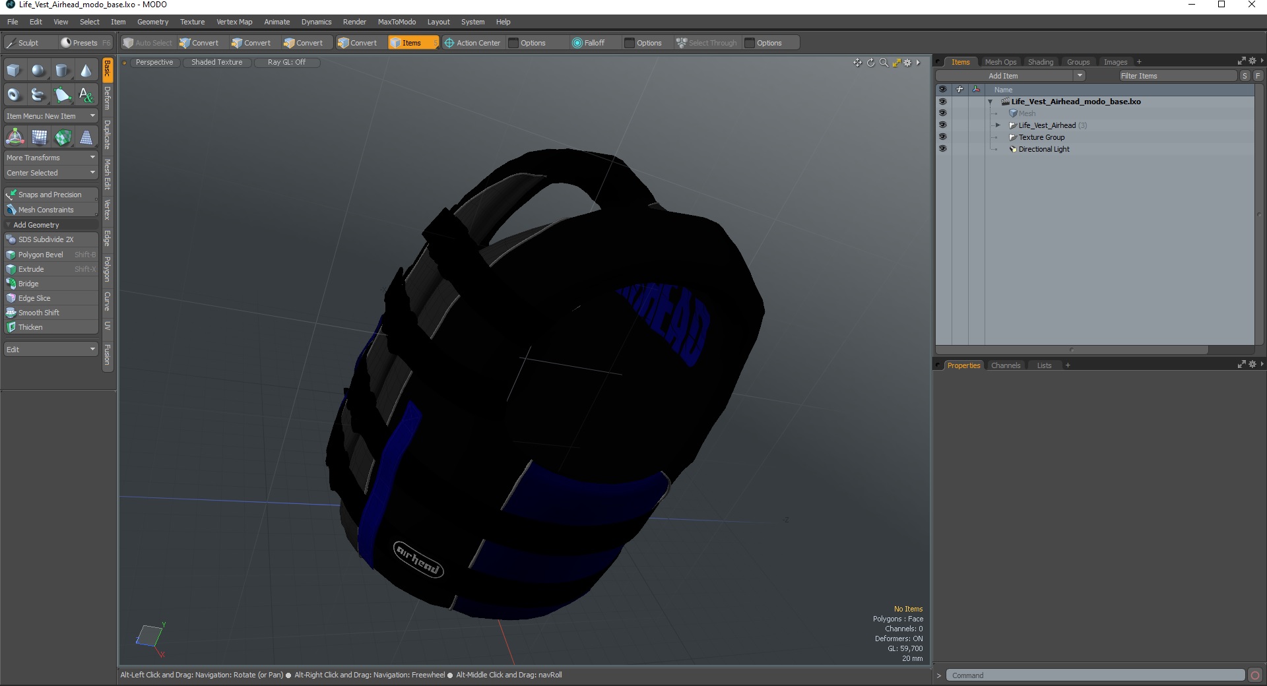Click the Falloff icon
The width and height of the screenshot is (1267, 686).
(577, 43)
